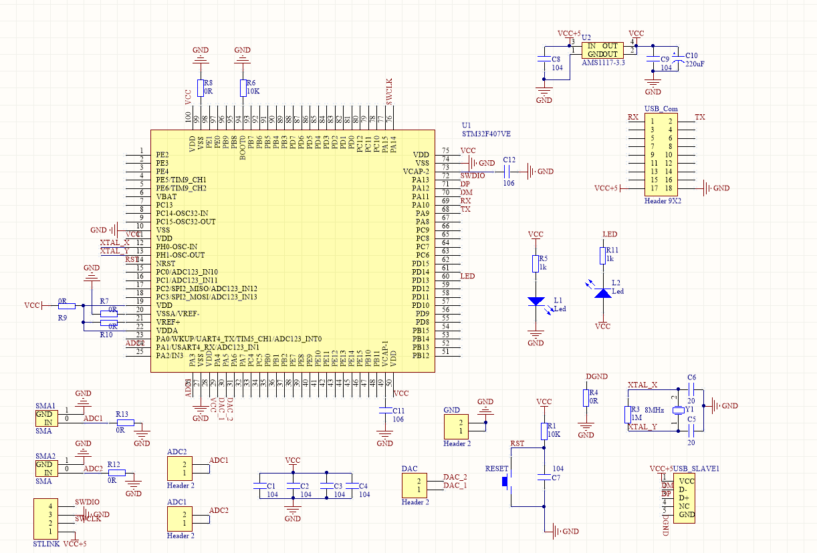Select crystal load capacitor C6

point(692,388)
